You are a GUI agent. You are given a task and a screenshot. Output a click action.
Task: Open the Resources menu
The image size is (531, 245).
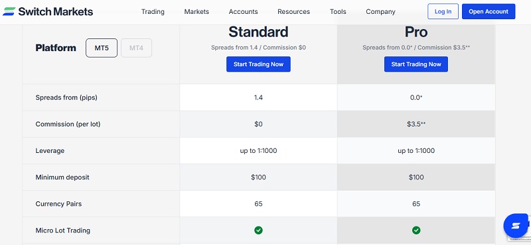point(293,11)
